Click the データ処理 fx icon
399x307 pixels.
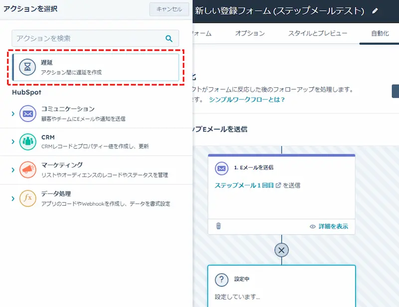(28, 198)
